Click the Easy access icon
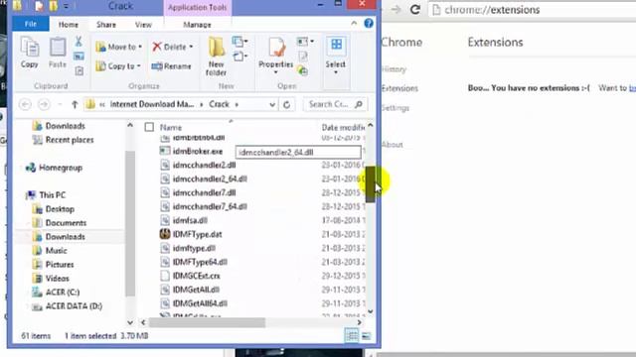636x357 pixels. coord(239,57)
